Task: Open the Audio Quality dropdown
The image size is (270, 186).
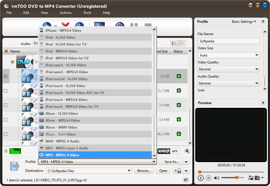Action: click(x=228, y=83)
